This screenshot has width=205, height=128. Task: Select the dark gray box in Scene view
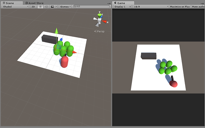pyautogui.click(x=50, y=39)
